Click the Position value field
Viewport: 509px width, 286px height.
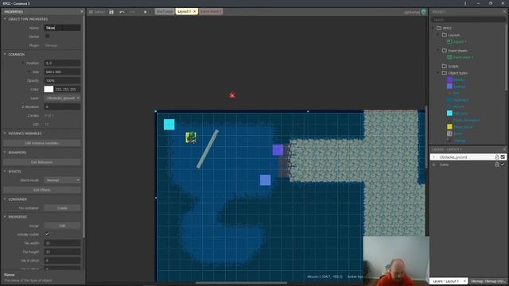tap(62, 63)
